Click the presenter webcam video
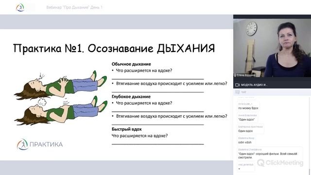Screen dimensions: 311x175 pyautogui.click(x=272, y=48)
